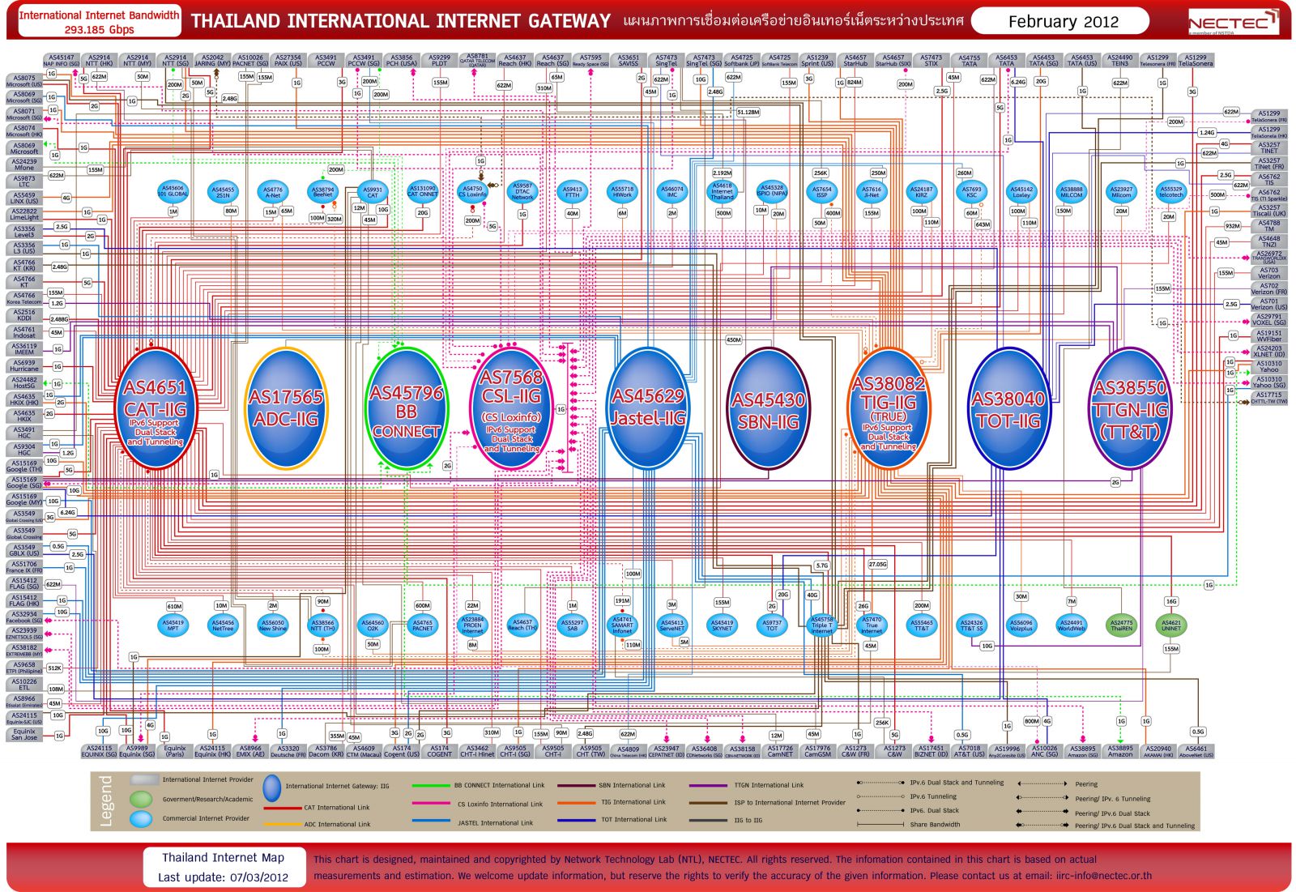Click the orange TIG International Link legend line
1296x892 pixels.
click(x=576, y=803)
